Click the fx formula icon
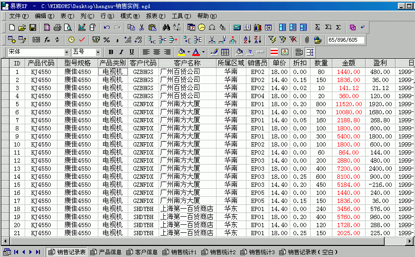The image size is (415, 257). (x=47, y=40)
